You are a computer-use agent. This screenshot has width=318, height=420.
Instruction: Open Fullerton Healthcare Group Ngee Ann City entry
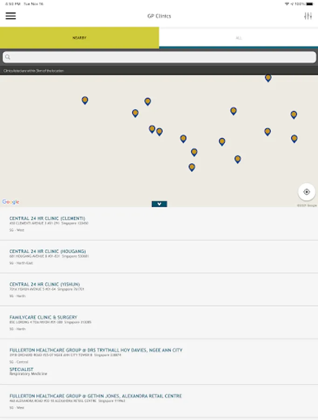(159, 362)
